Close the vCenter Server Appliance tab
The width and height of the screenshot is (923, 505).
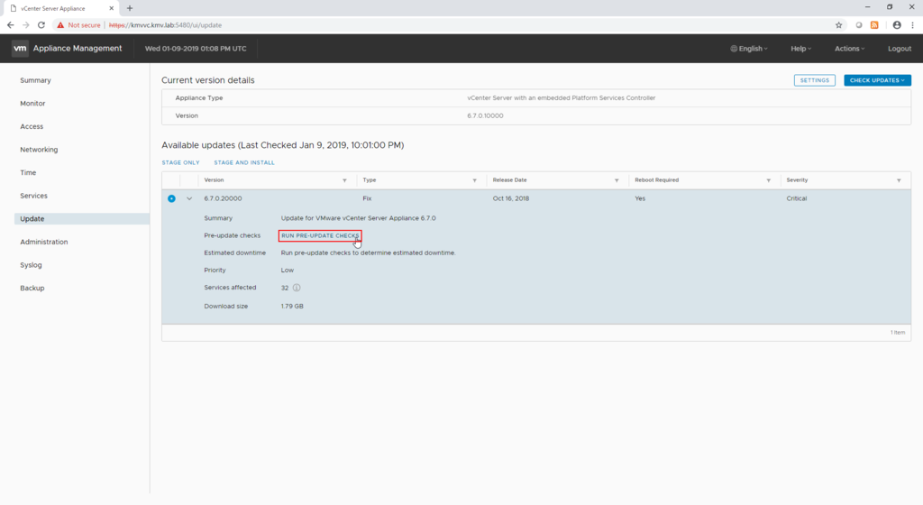coord(111,8)
